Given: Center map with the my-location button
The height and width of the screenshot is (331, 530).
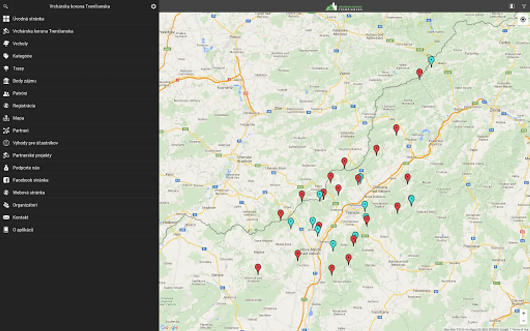Looking at the screenshot, I should tap(523, 19).
